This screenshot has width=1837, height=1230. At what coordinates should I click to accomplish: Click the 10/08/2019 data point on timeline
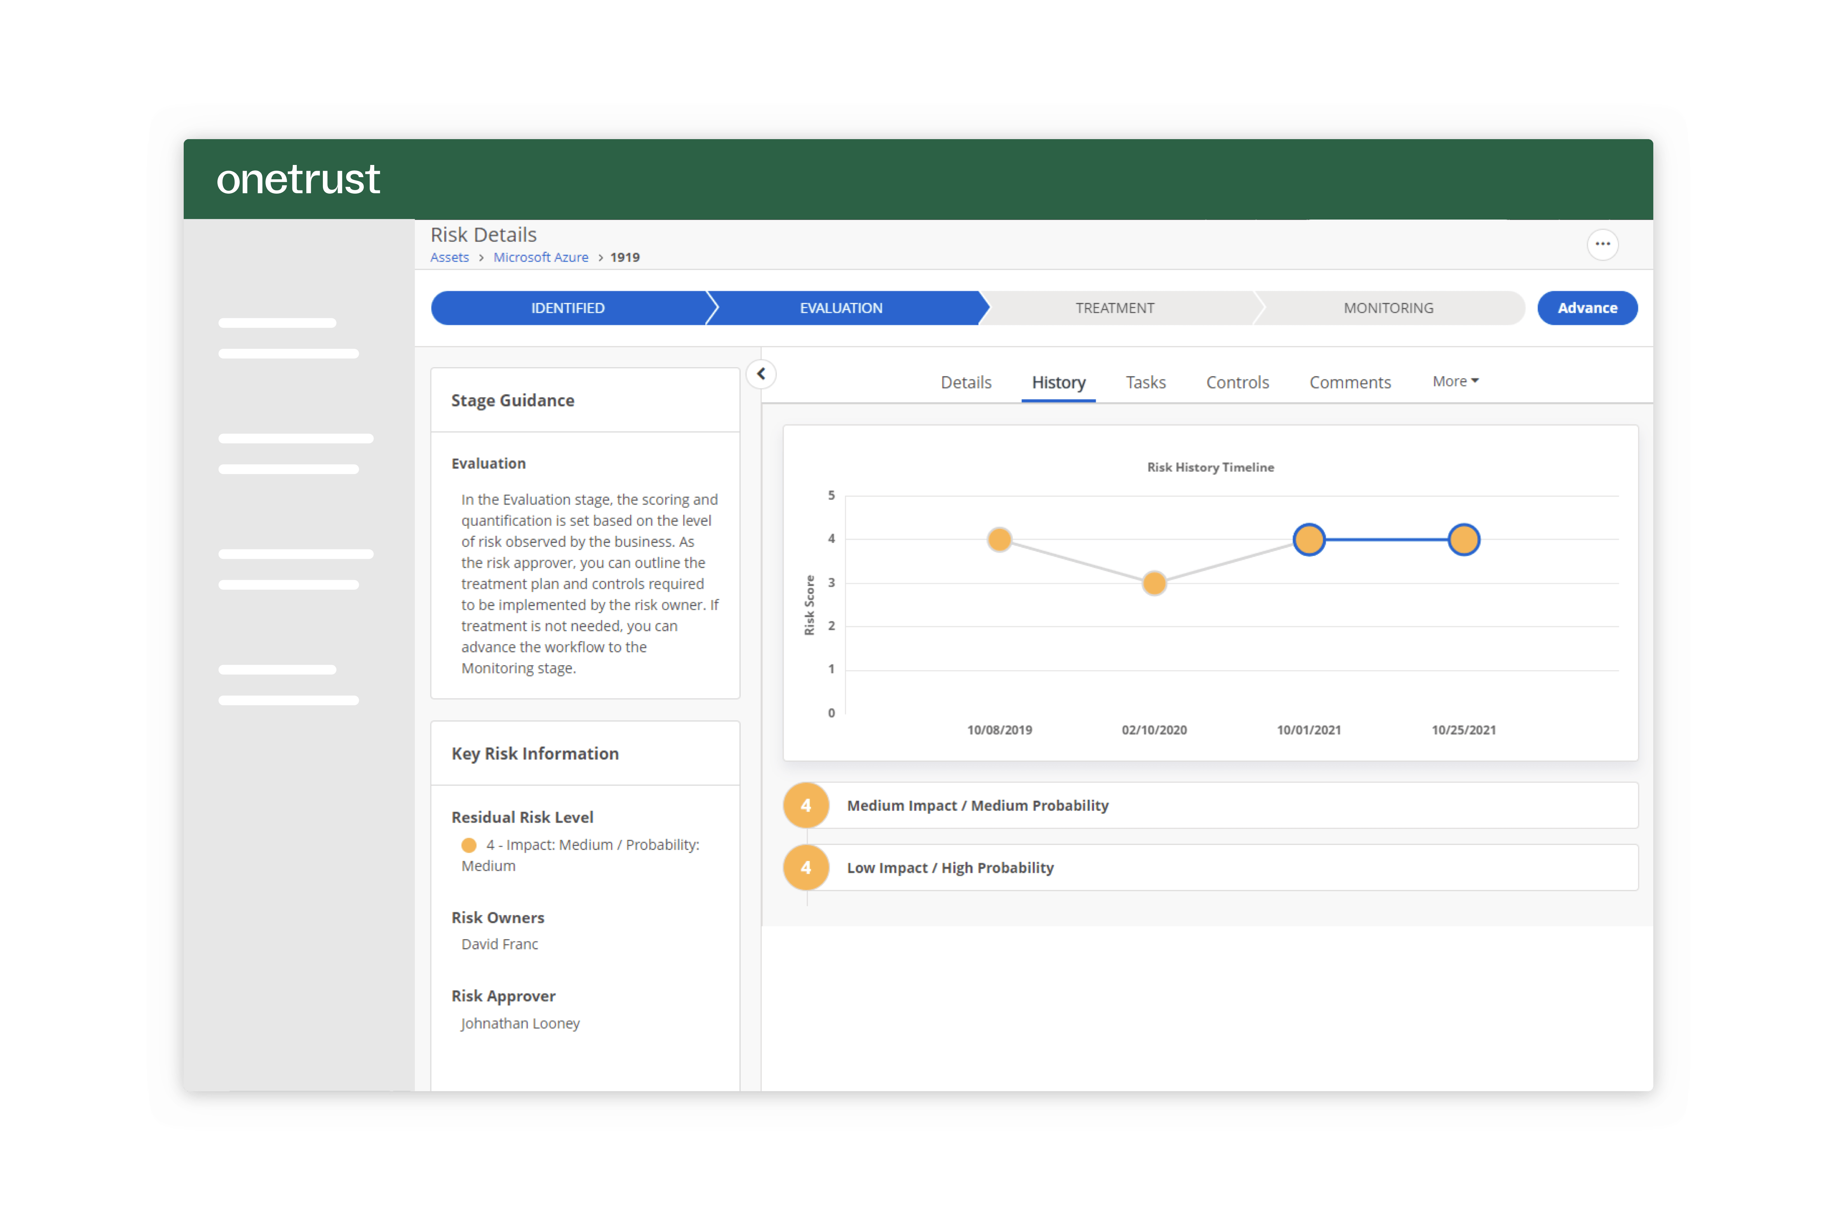(999, 540)
